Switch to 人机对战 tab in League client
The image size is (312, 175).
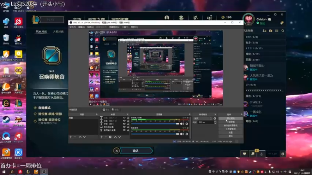(x=58, y=31)
